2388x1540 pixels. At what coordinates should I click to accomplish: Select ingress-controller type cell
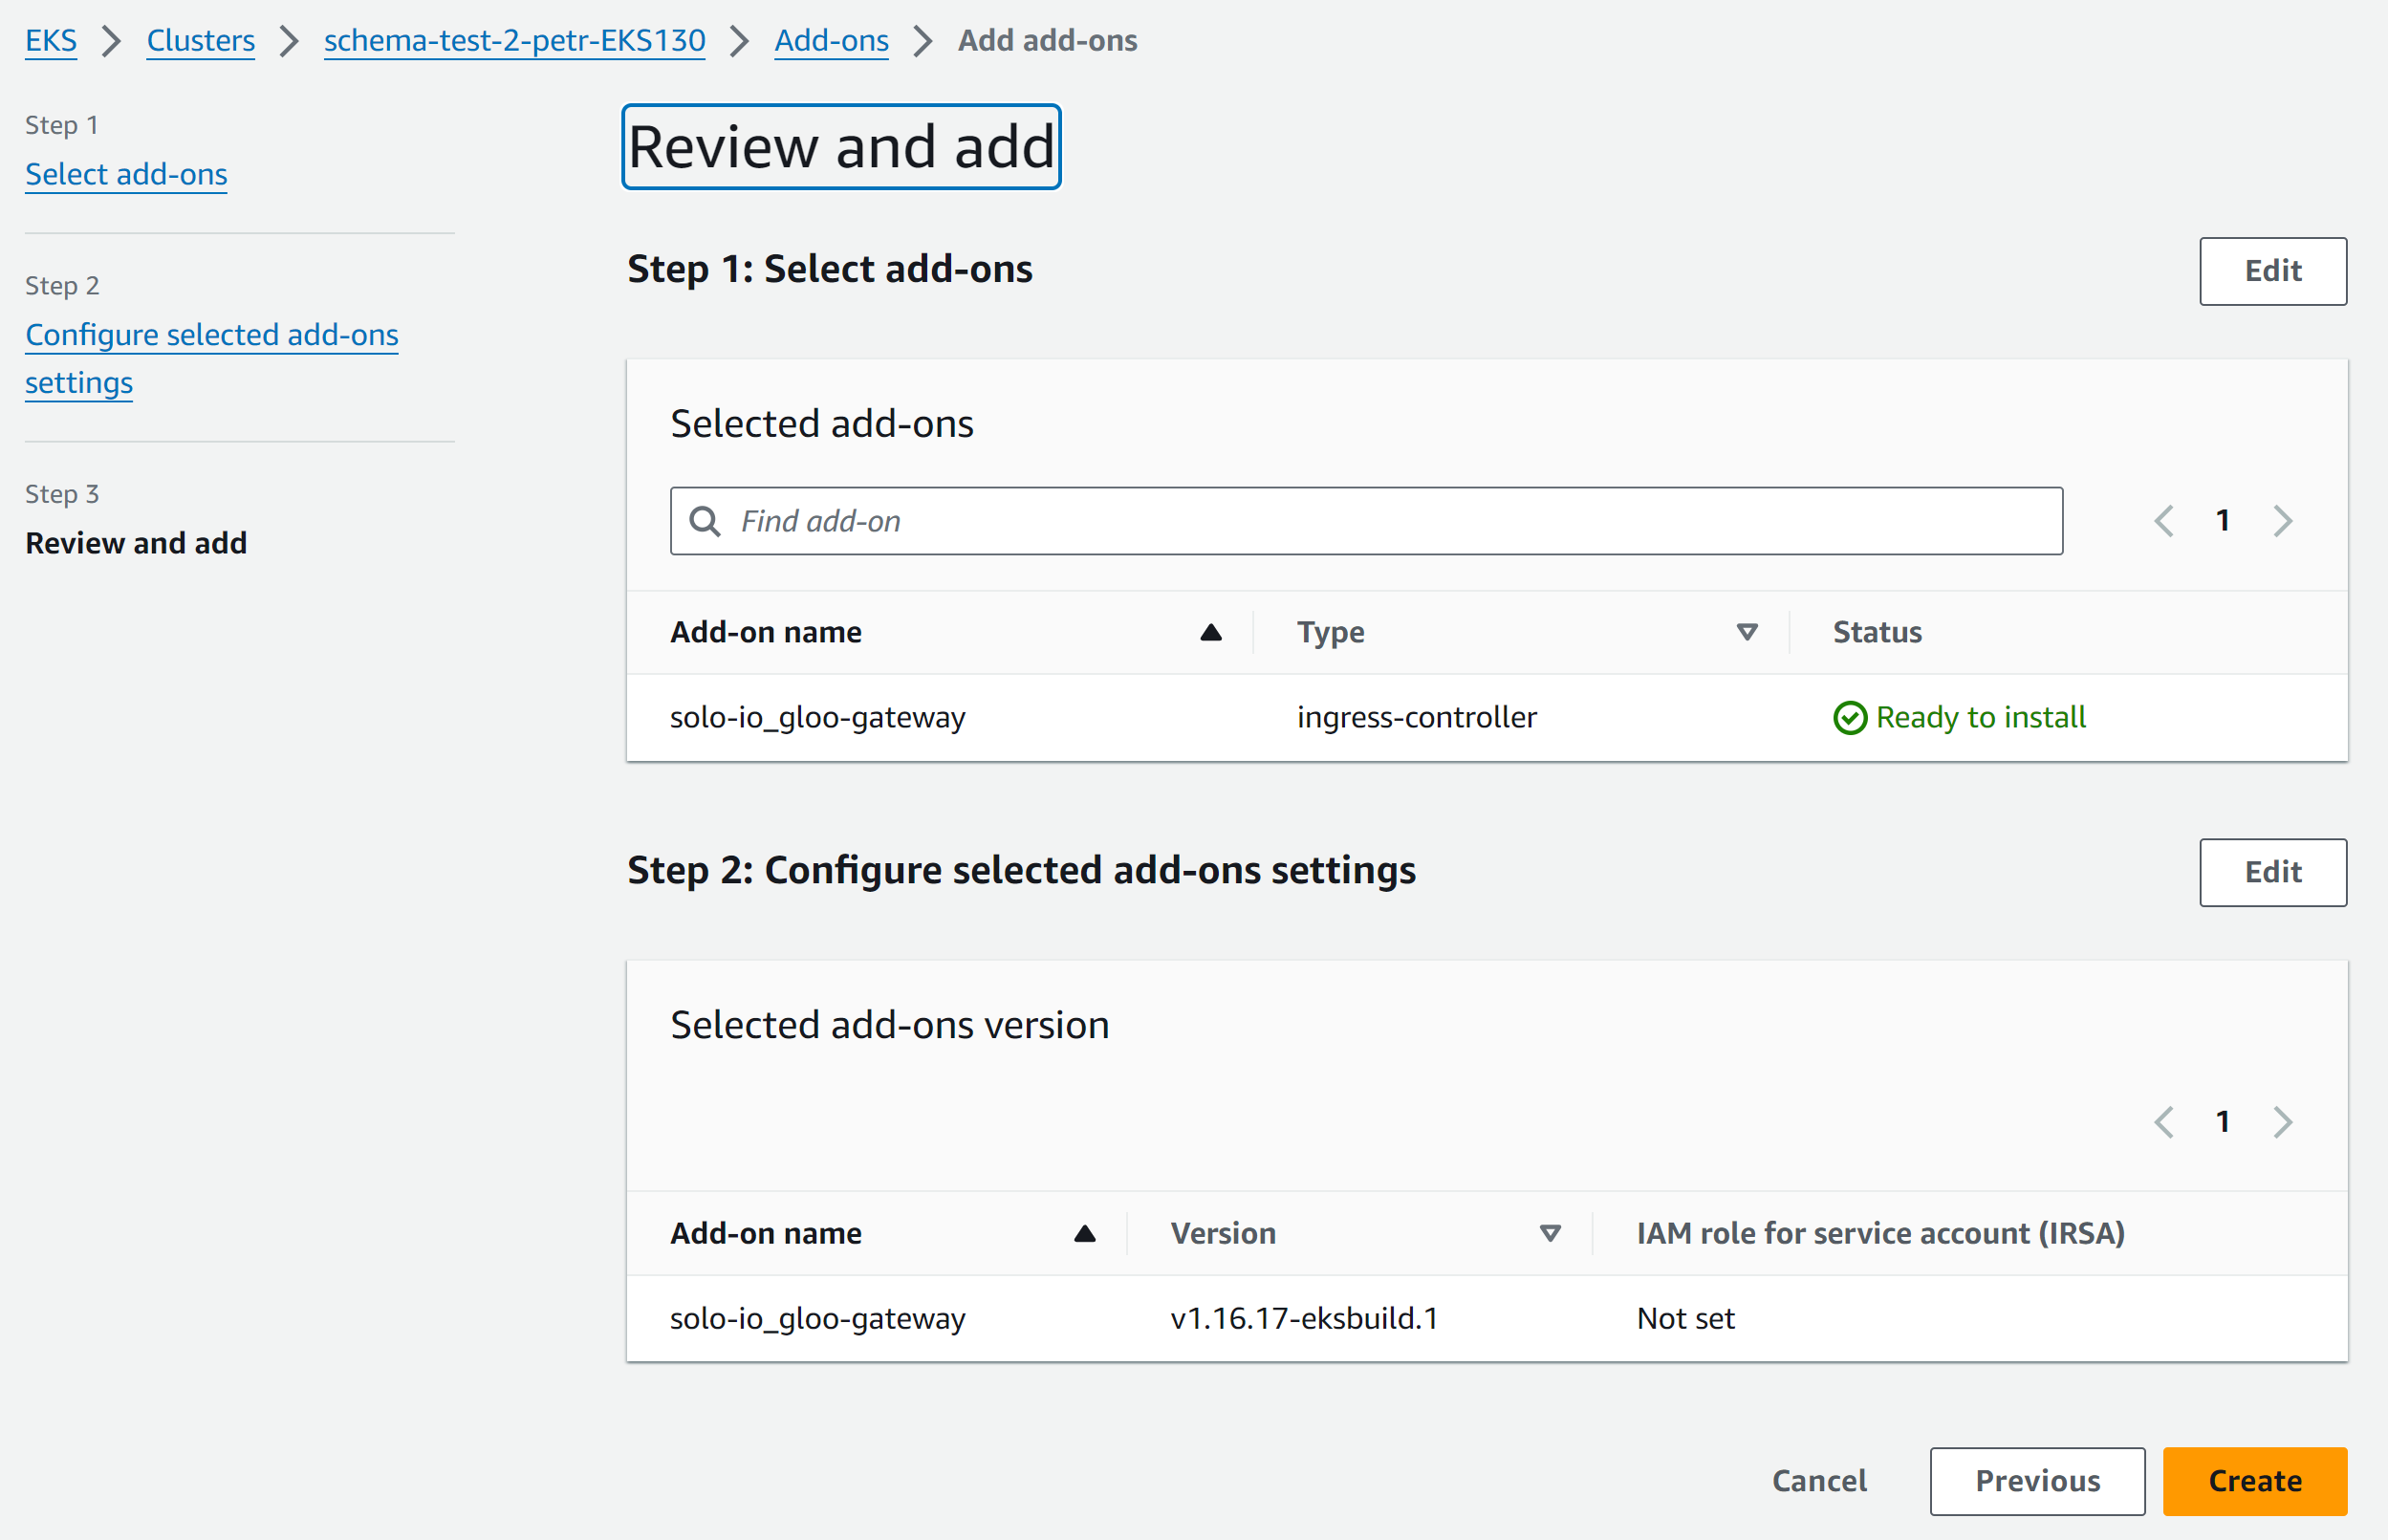[1416, 717]
